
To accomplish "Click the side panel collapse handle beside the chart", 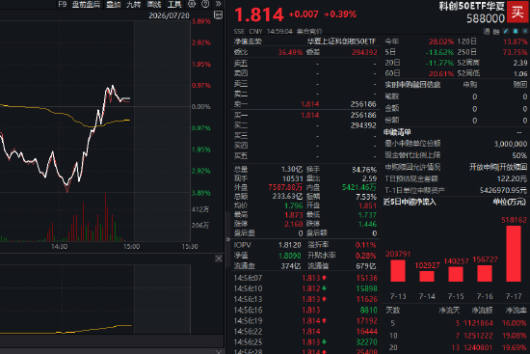I will [x=228, y=239].
